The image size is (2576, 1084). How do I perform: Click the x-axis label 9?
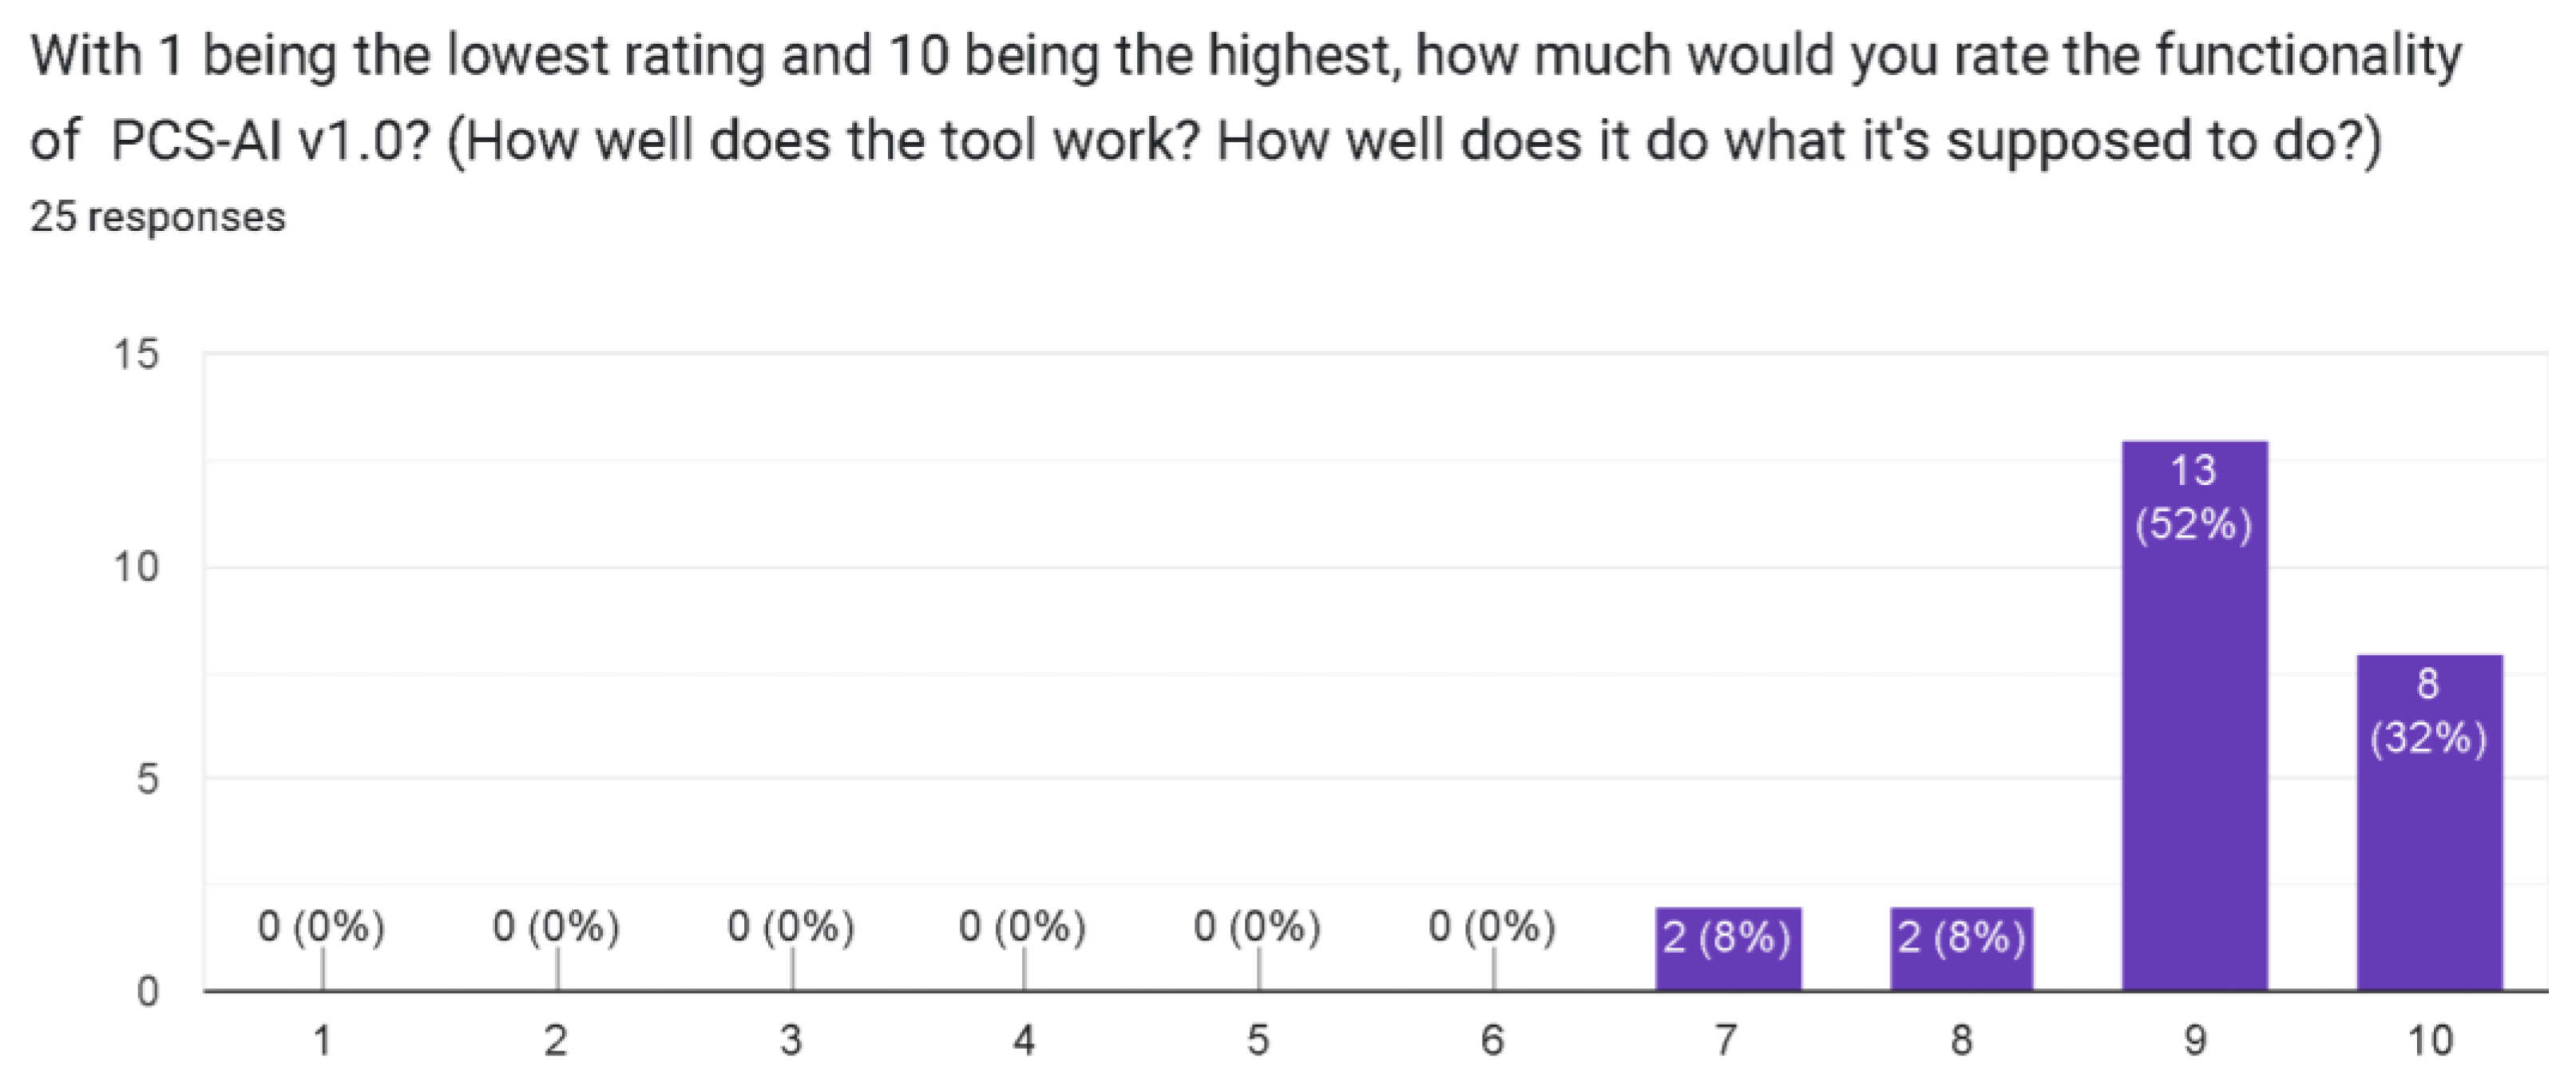[2194, 1041]
